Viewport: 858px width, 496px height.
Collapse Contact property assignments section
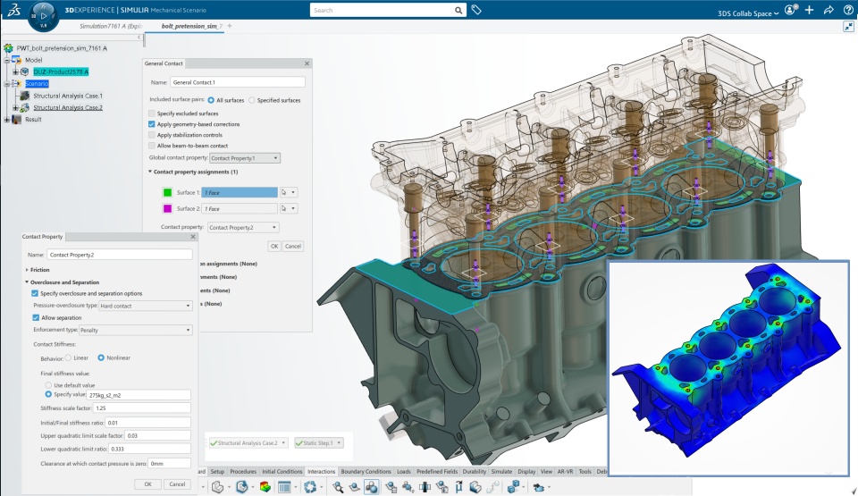(150, 172)
